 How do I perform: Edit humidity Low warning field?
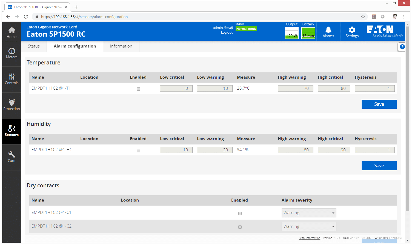coord(214,150)
